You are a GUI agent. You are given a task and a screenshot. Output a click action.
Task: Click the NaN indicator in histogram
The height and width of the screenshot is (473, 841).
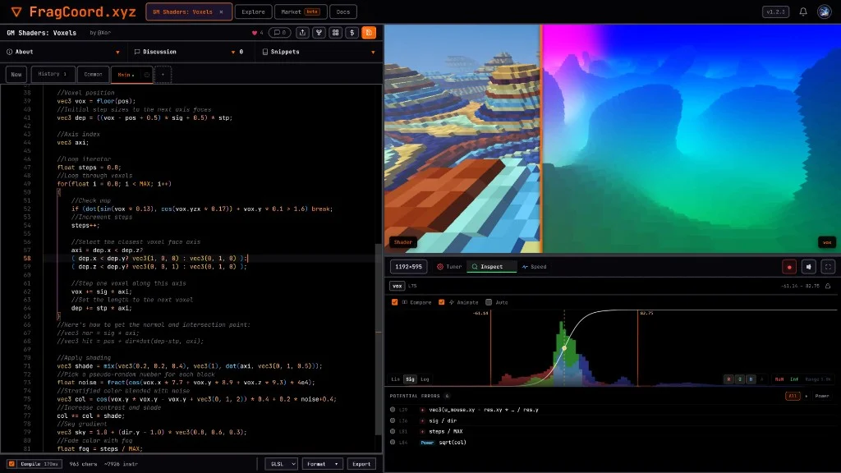(779, 379)
